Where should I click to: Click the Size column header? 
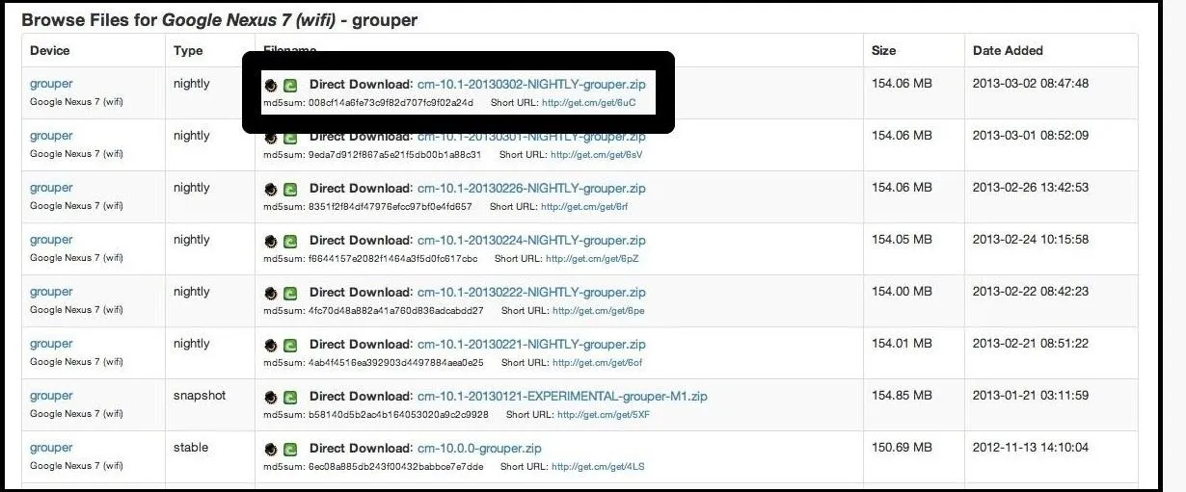[x=883, y=50]
